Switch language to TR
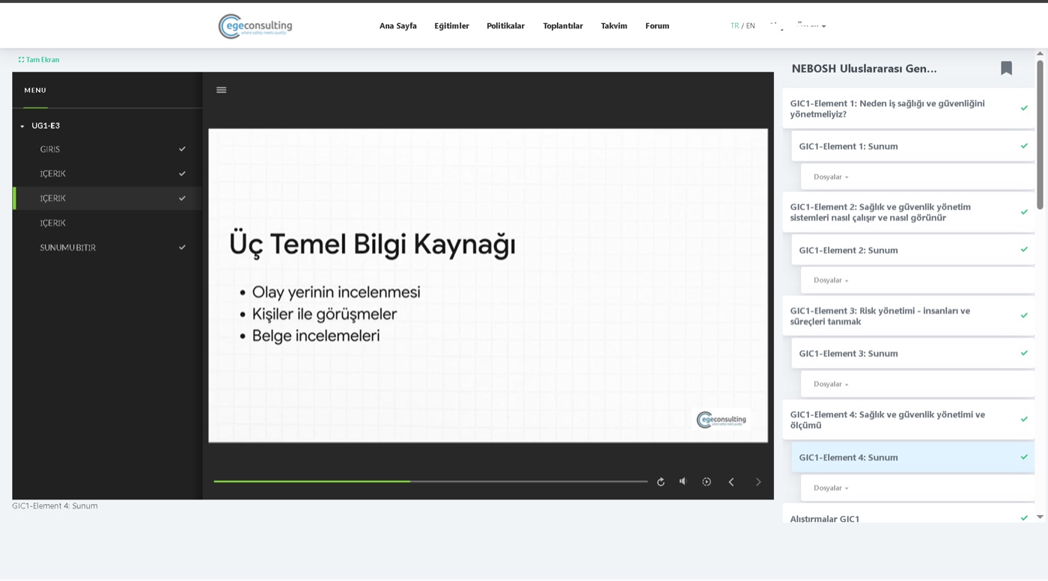This screenshot has height=581, width=1048. click(x=734, y=26)
